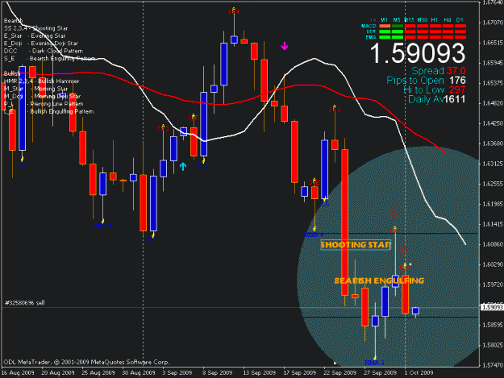Image resolution: width=504 pixels, height=378 pixels.
Task: Click the MACD H4 red block
Action: (448, 26)
